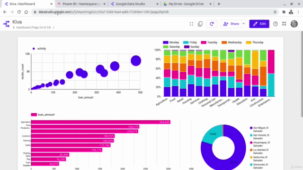The height and width of the screenshot is (170, 303).
Task: Click the Edit button
Action: point(259,24)
